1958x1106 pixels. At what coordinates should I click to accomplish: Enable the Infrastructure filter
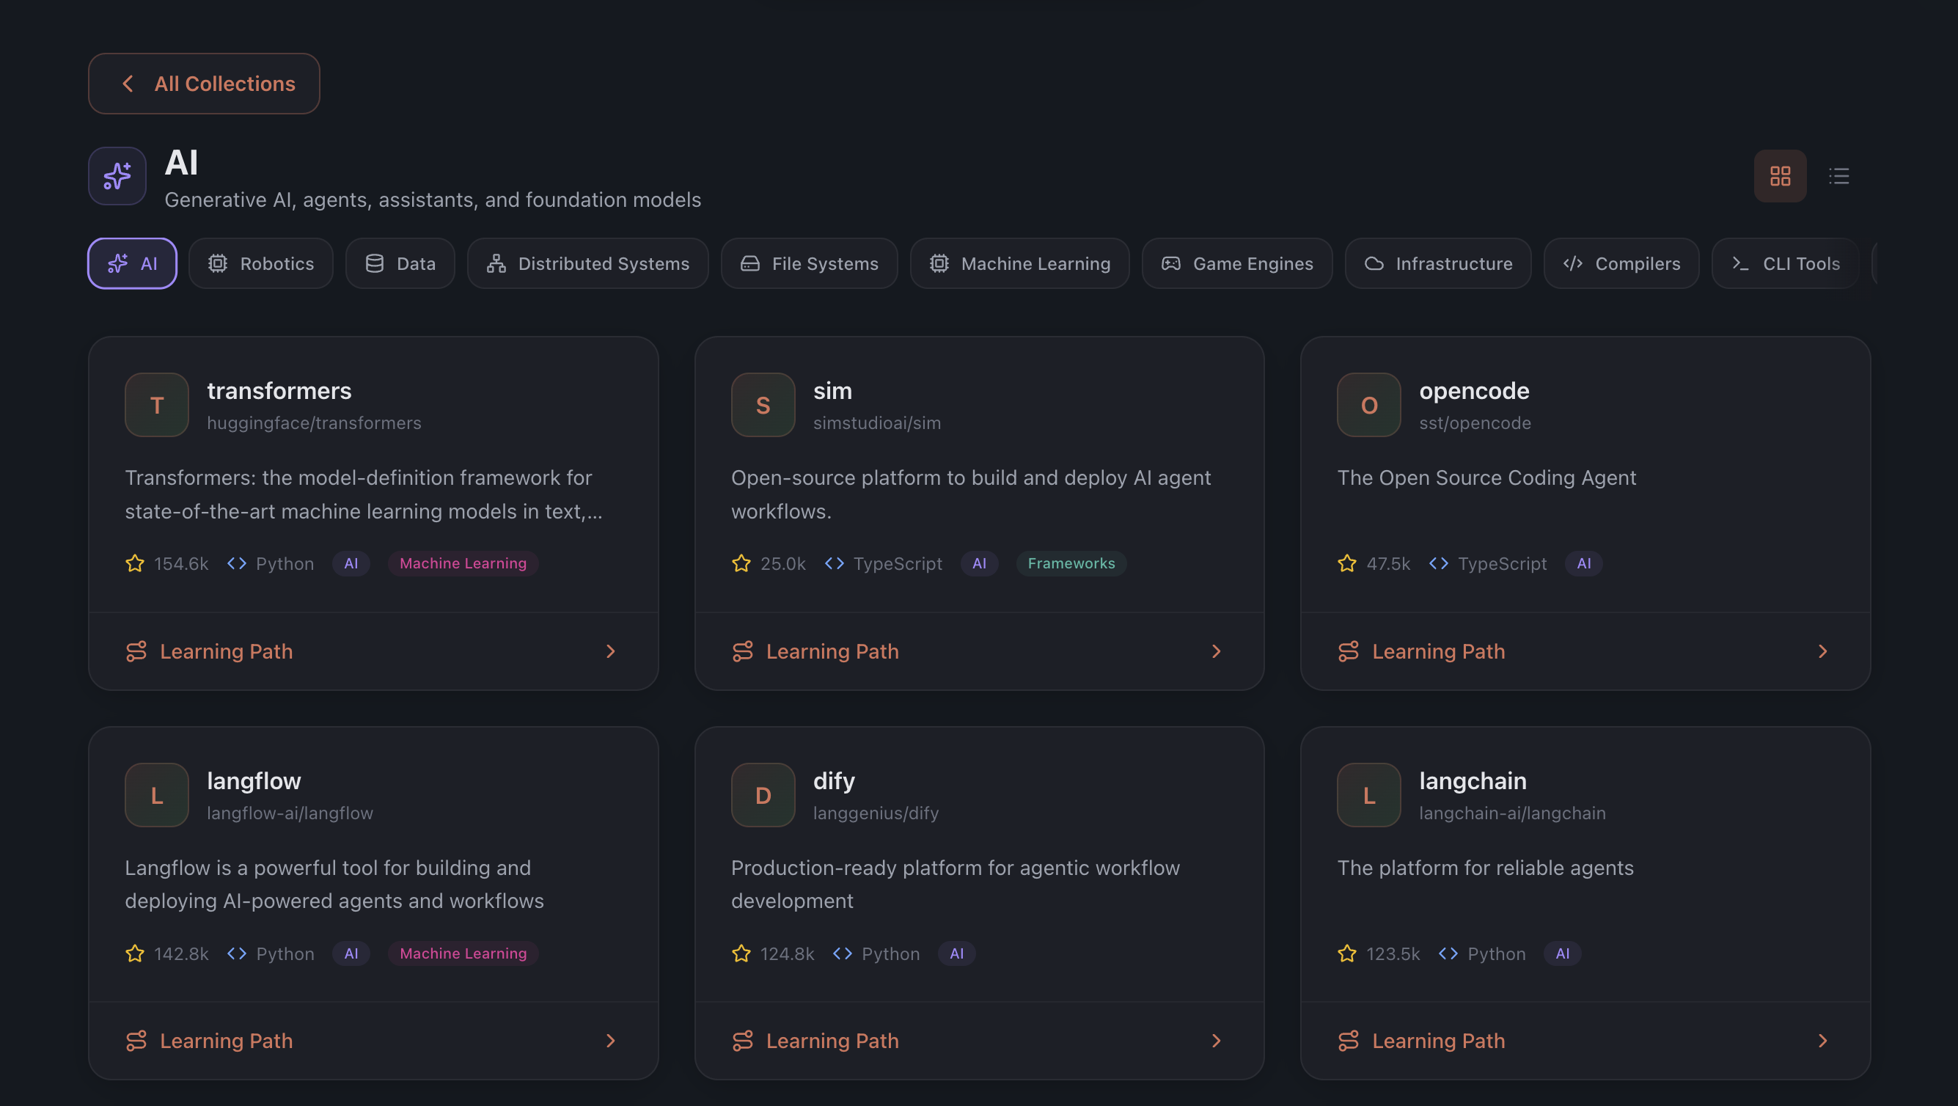click(x=1437, y=263)
